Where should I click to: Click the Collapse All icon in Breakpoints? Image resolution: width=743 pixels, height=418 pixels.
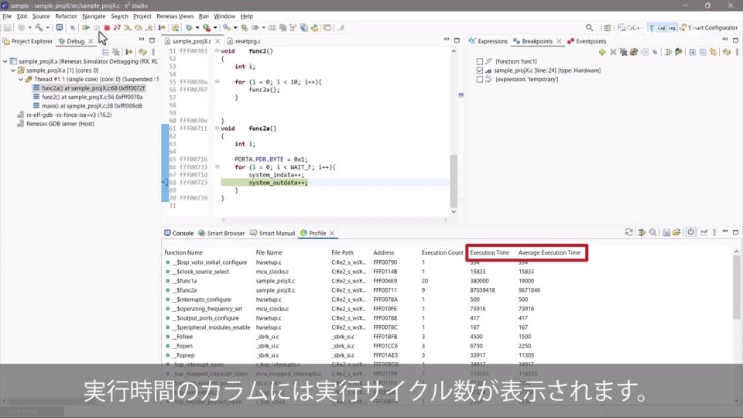point(704,52)
